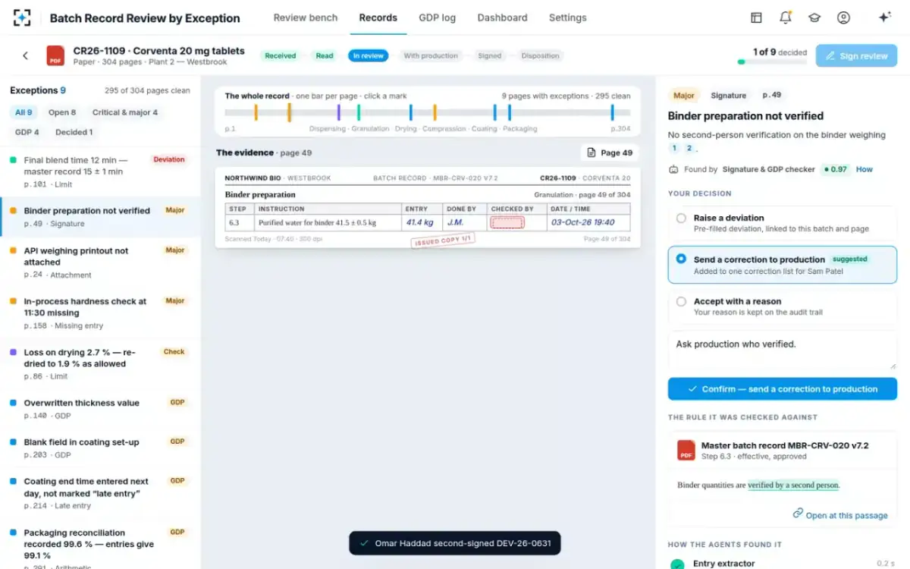Click the Sign review button
The height and width of the screenshot is (569, 910).
click(x=856, y=56)
